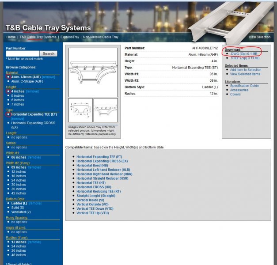Download the .STEP (Zip) 0.11 MB file
The height and width of the screenshot is (265, 277).
[x=245, y=58]
